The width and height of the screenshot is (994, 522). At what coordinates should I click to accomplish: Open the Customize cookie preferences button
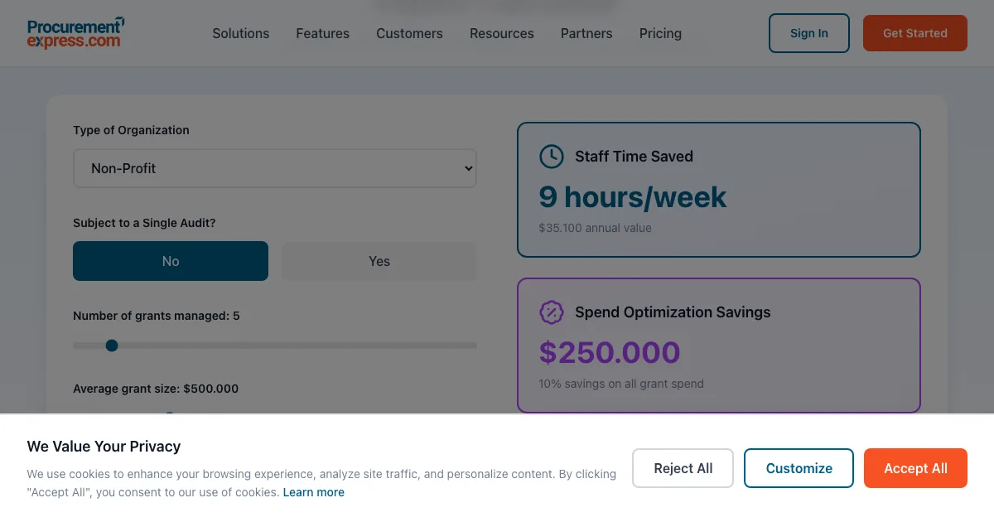pyautogui.click(x=799, y=468)
